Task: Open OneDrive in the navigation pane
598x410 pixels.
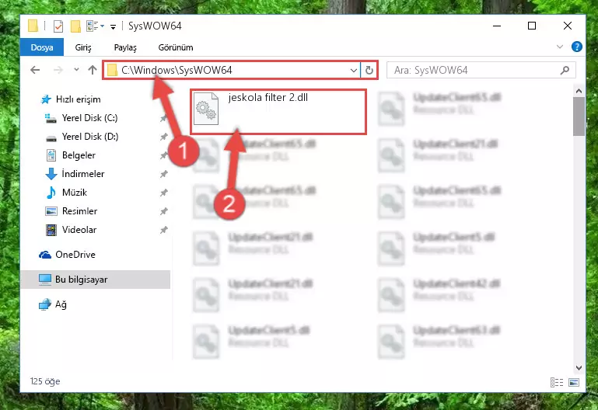Action: [x=67, y=254]
